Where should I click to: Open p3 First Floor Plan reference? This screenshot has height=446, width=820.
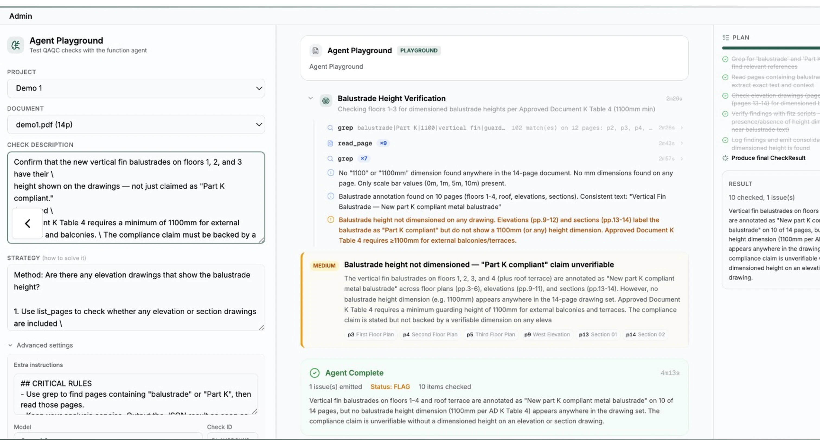pos(370,335)
